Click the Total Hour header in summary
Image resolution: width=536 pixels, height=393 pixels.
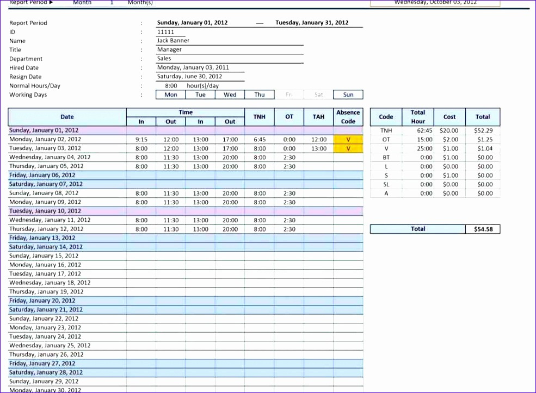[418, 117]
